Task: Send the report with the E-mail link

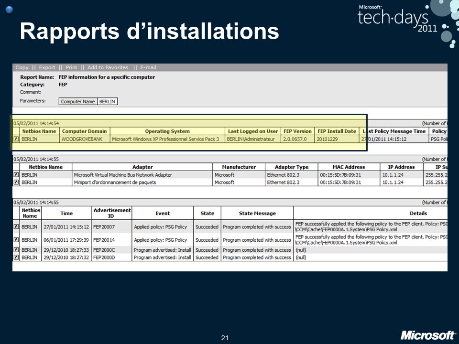Action: pyautogui.click(x=148, y=67)
